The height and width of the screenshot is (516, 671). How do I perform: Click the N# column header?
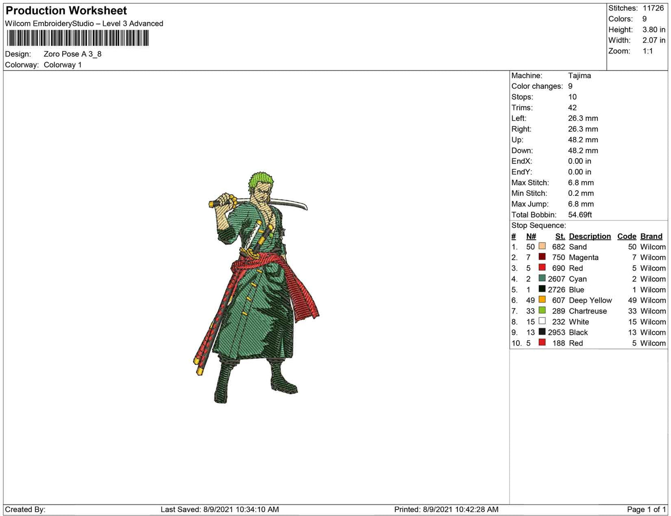(531, 236)
